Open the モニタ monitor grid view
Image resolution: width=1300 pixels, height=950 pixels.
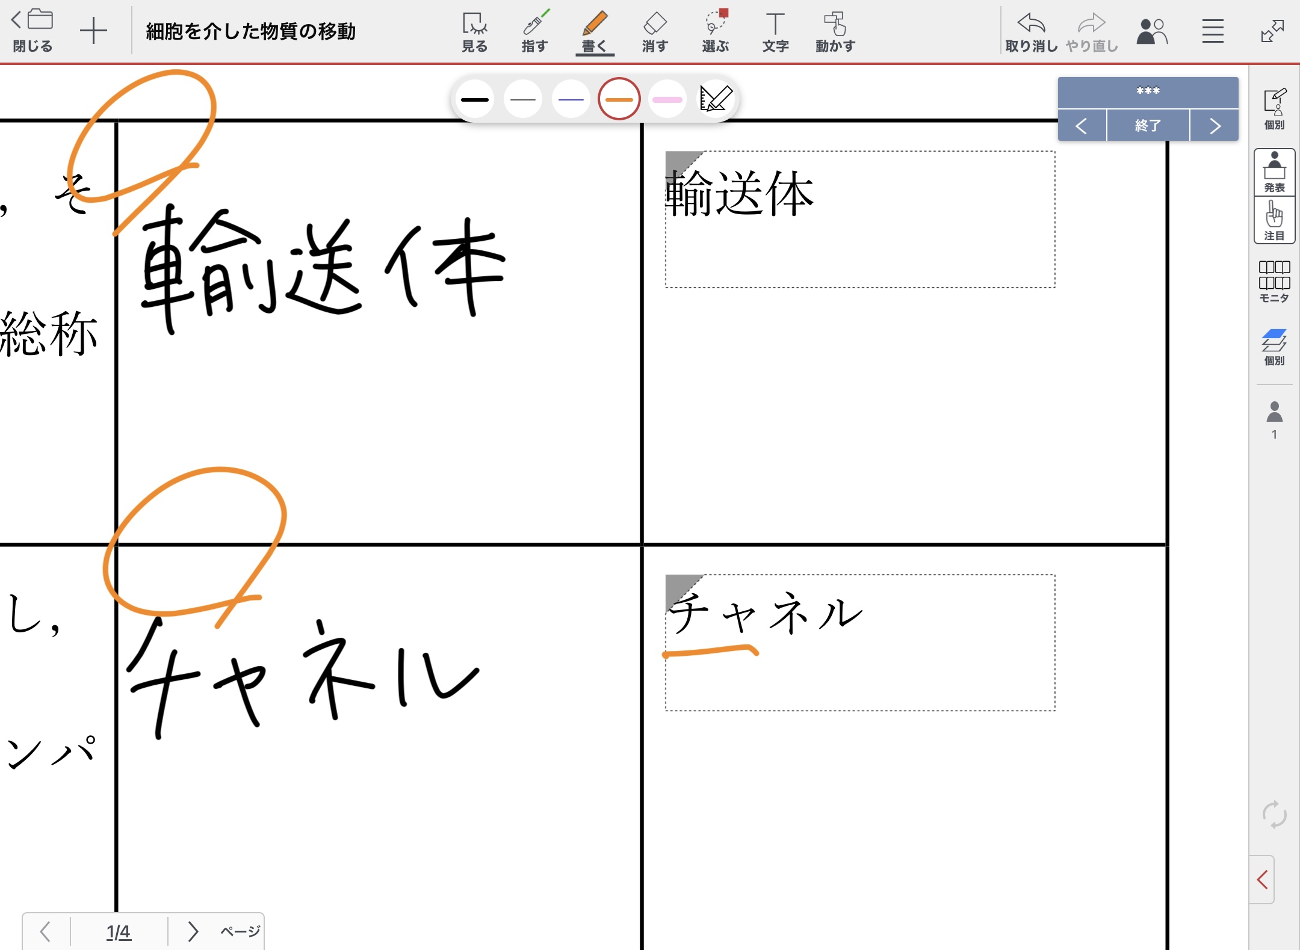[x=1274, y=281]
